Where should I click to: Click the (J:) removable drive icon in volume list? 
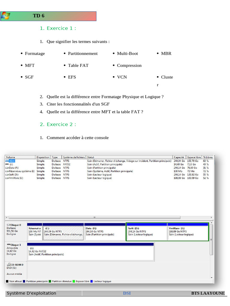pyautogui.click(x=7, y=164)
